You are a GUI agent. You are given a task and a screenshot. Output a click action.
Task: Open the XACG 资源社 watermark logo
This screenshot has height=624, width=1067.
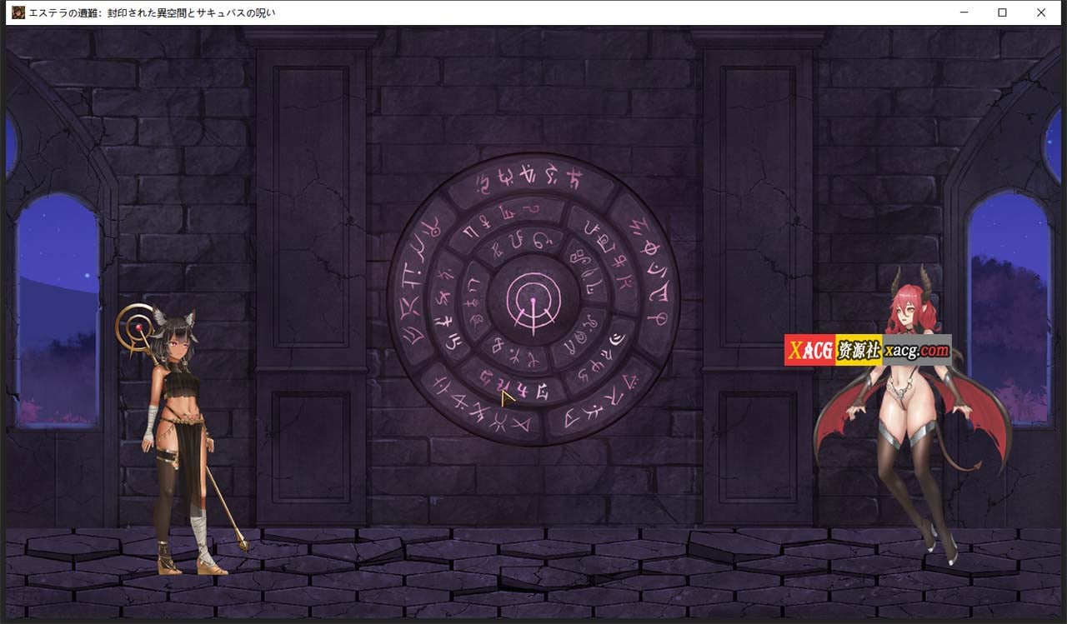834,349
